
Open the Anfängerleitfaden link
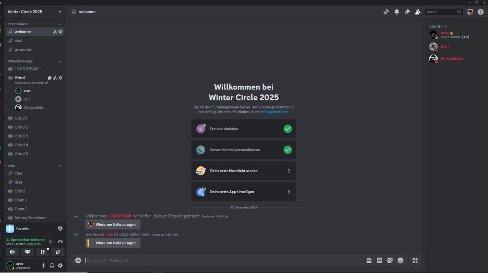[x=274, y=111]
